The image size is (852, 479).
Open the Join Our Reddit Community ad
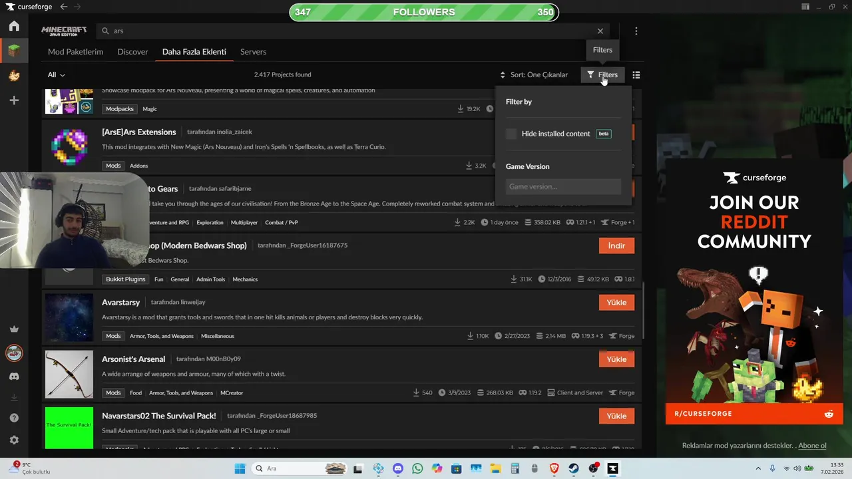754,293
